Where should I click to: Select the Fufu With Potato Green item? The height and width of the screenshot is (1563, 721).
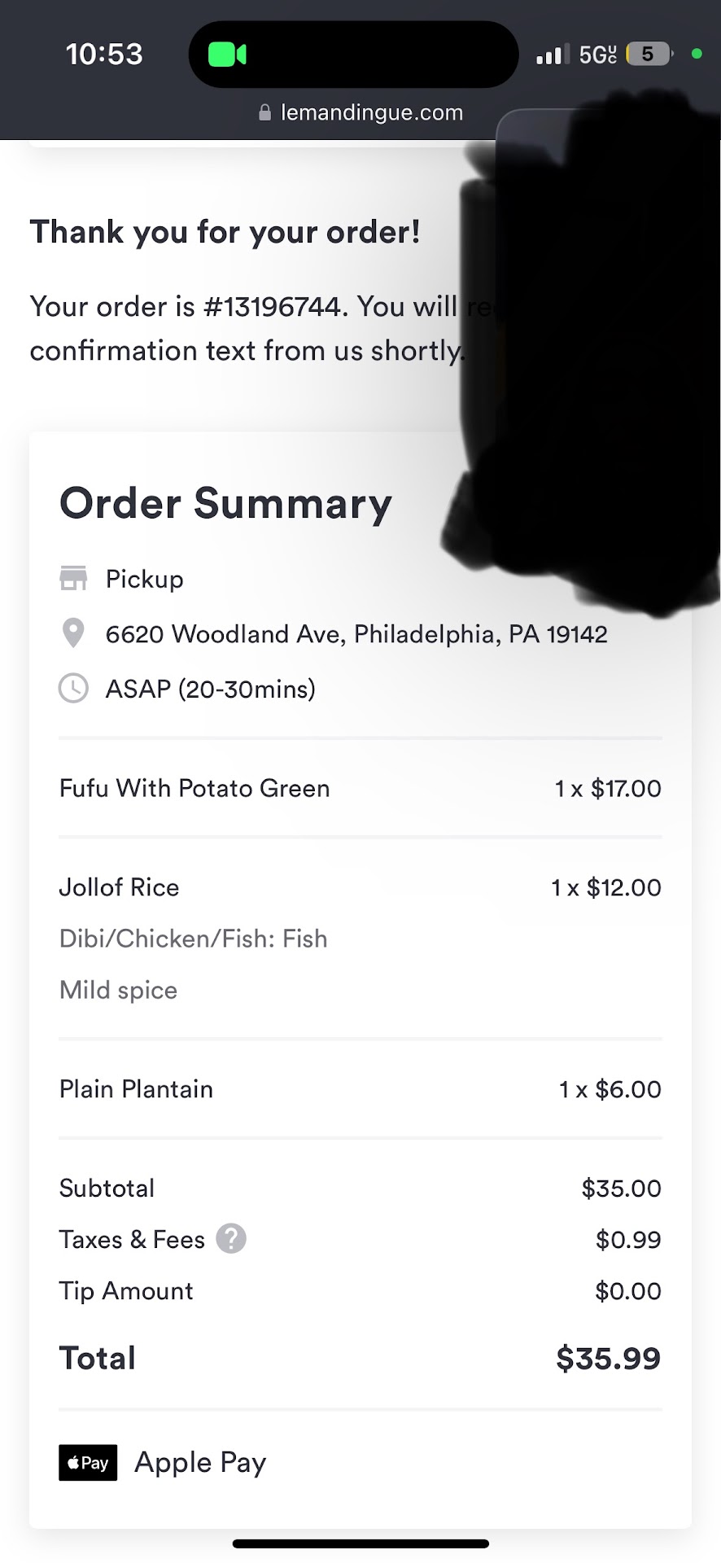tap(194, 788)
